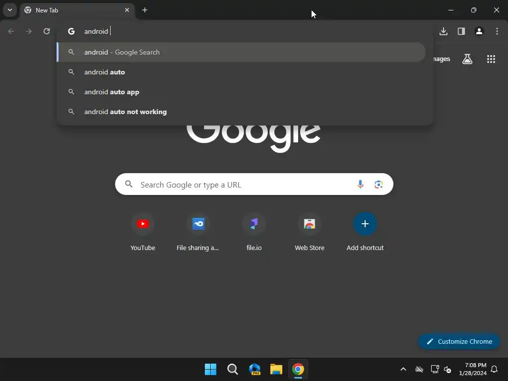508x381 pixels.
Task: Click the Google G icon in address bar
Action: [x=71, y=31]
